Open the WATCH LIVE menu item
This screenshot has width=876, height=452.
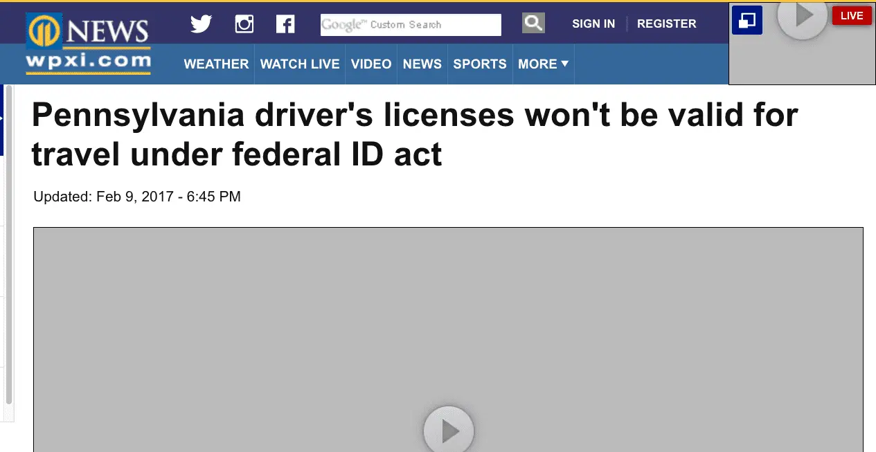click(300, 64)
